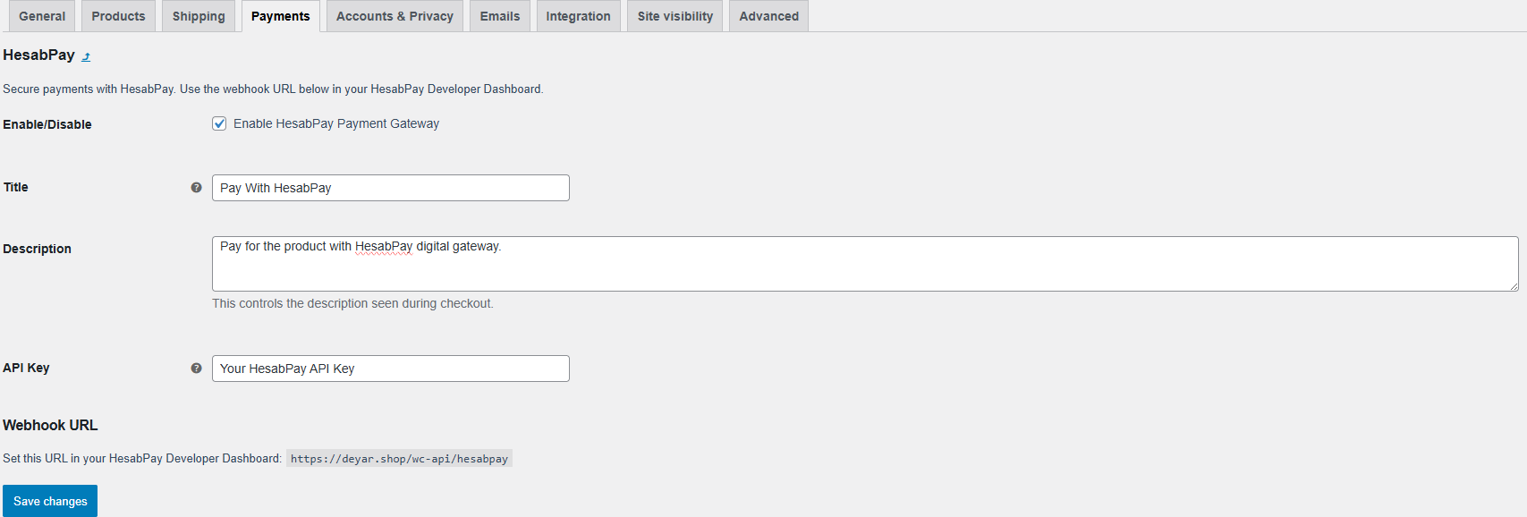Click inside the Description textarea
1527x517 pixels.
[x=865, y=264]
